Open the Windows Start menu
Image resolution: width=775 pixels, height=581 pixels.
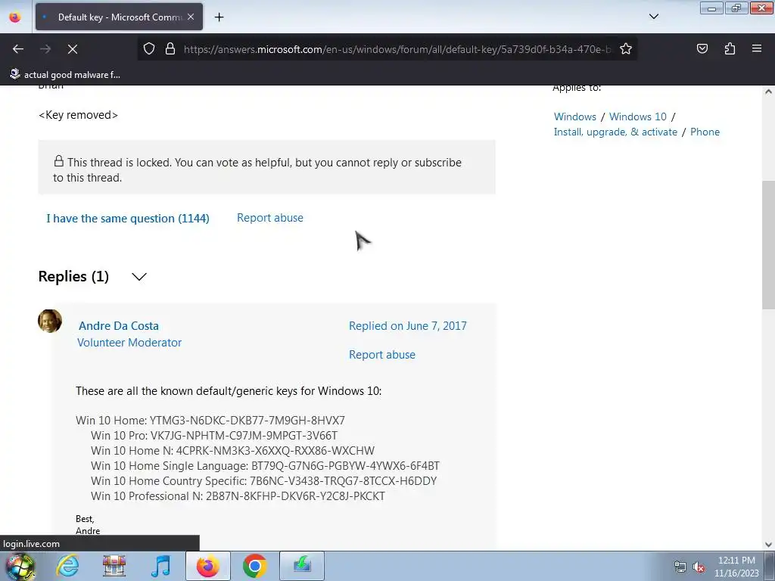pos(20,566)
